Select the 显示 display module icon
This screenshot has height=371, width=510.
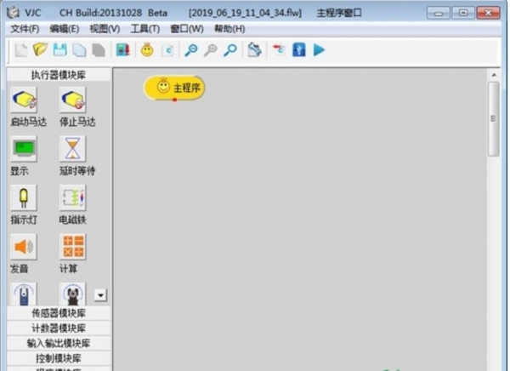[x=24, y=149]
